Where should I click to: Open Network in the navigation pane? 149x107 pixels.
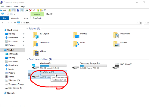pos(9,93)
